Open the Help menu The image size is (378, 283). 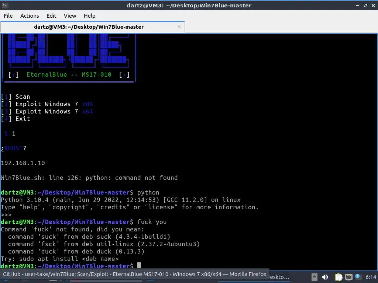pos(89,15)
